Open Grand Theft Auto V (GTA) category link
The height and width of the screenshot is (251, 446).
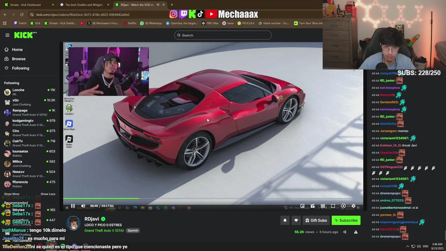104,230
